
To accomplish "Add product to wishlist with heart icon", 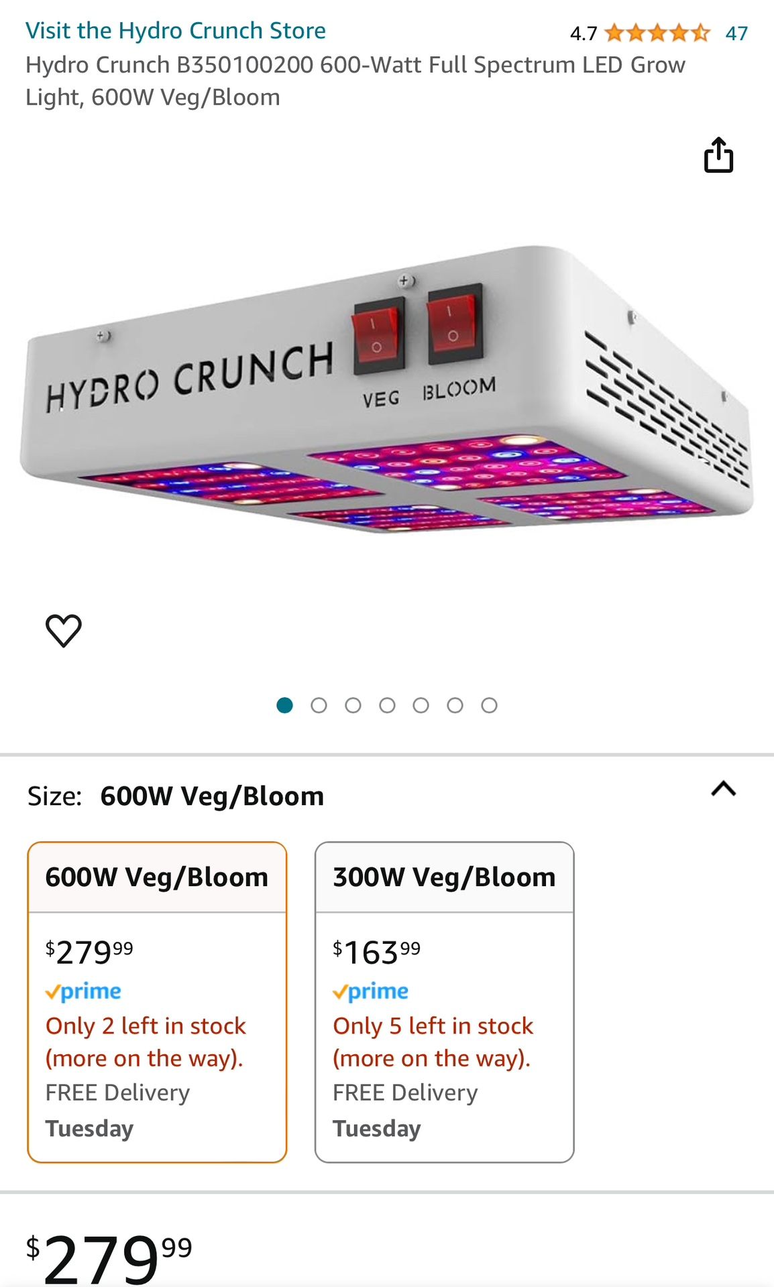I will click(64, 630).
